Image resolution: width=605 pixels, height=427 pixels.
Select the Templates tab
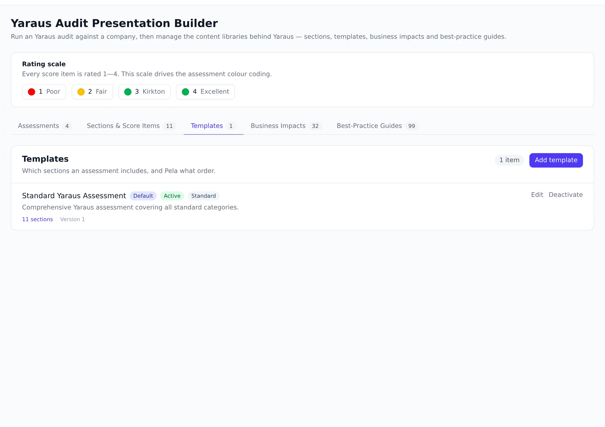click(x=213, y=126)
